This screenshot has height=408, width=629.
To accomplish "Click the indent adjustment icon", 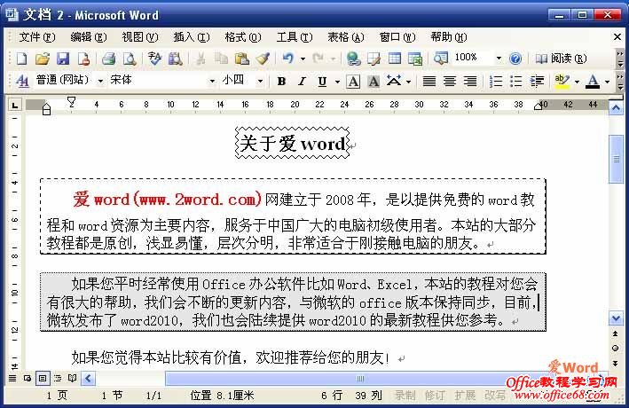I will click(x=537, y=82).
